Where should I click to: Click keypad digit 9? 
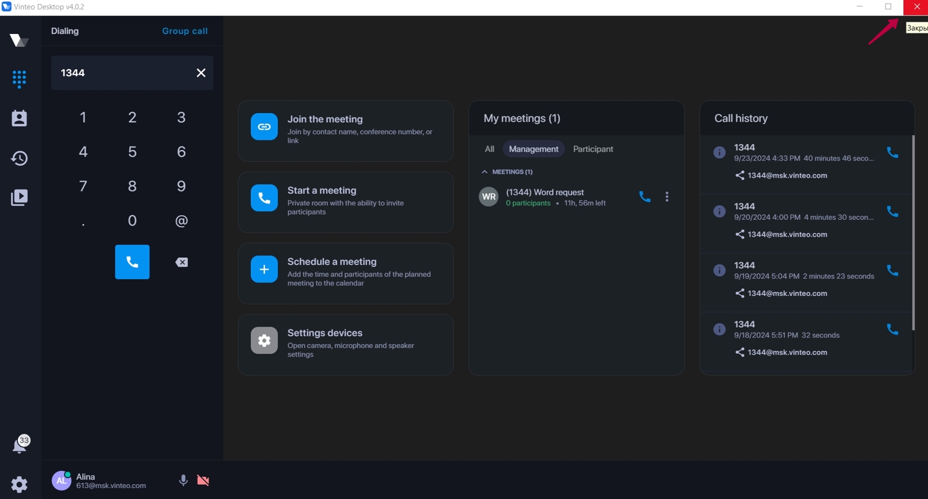tap(181, 186)
